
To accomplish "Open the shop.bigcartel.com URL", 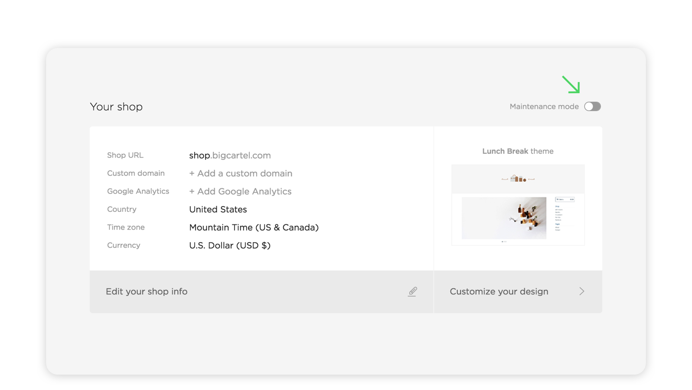I will point(230,155).
